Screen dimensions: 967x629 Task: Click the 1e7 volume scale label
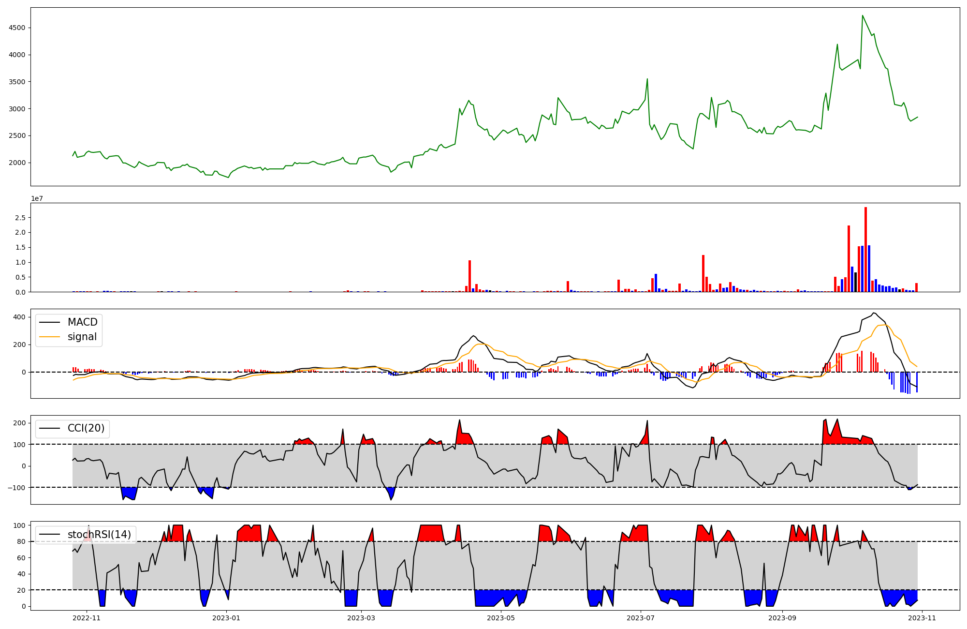pyautogui.click(x=37, y=198)
